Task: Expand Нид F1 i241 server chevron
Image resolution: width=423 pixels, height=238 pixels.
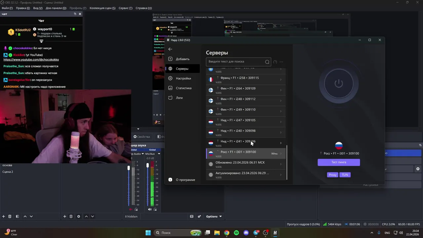Action: 281,143
